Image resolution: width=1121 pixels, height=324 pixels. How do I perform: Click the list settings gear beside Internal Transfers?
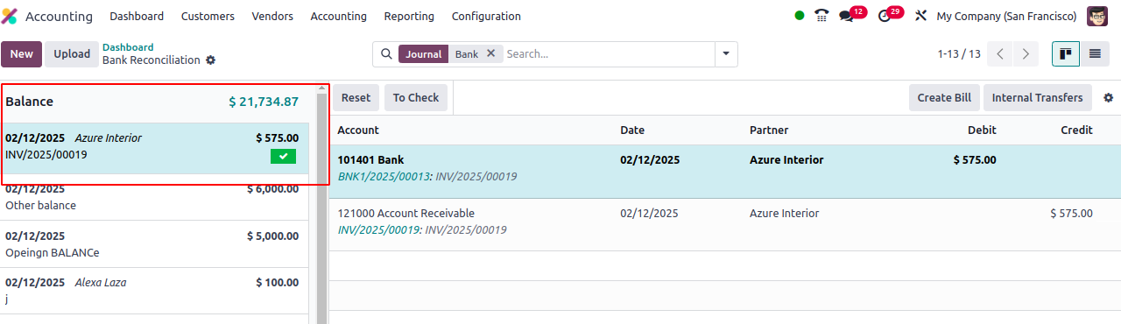pos(1109,98)
